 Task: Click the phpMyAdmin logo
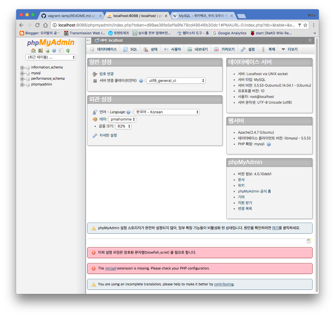coord(51,42)
